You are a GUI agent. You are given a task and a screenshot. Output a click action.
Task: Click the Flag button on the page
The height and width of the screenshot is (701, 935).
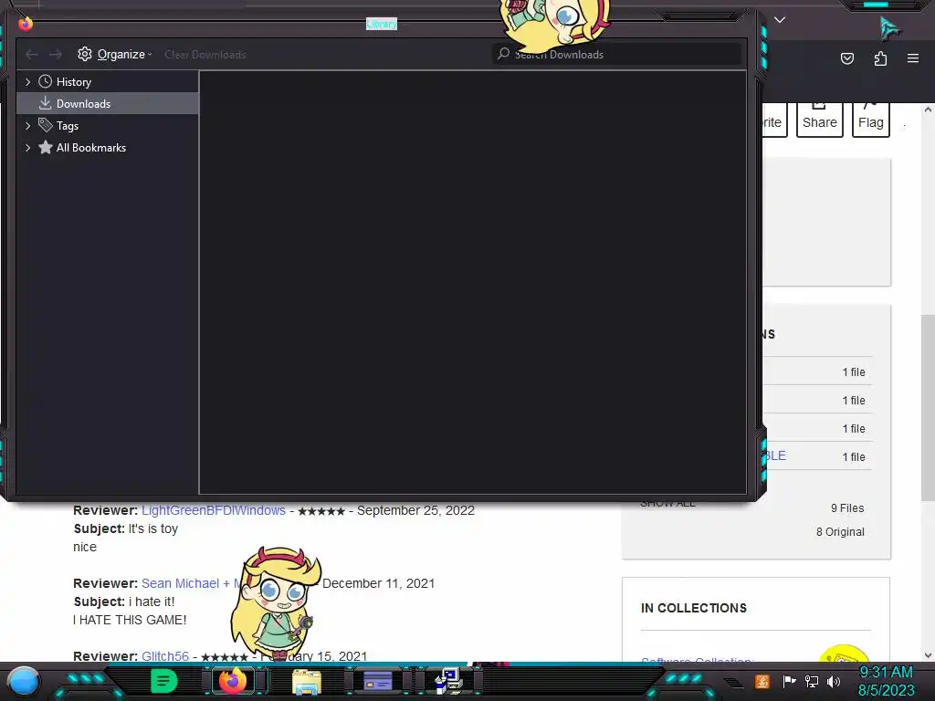(x=870, y=120)
